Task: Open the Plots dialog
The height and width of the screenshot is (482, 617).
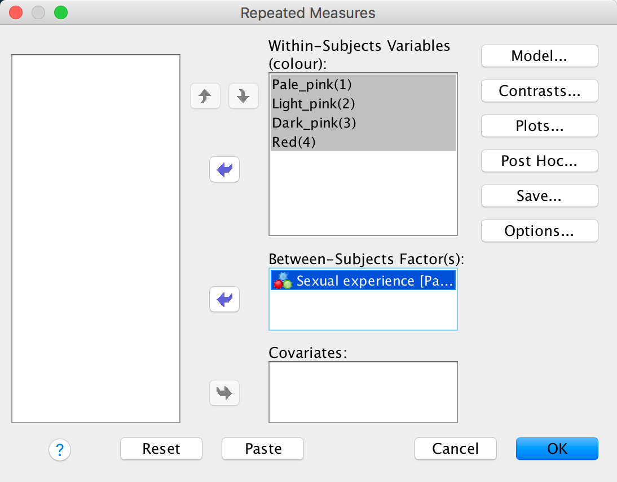Action: click(539, 126)
